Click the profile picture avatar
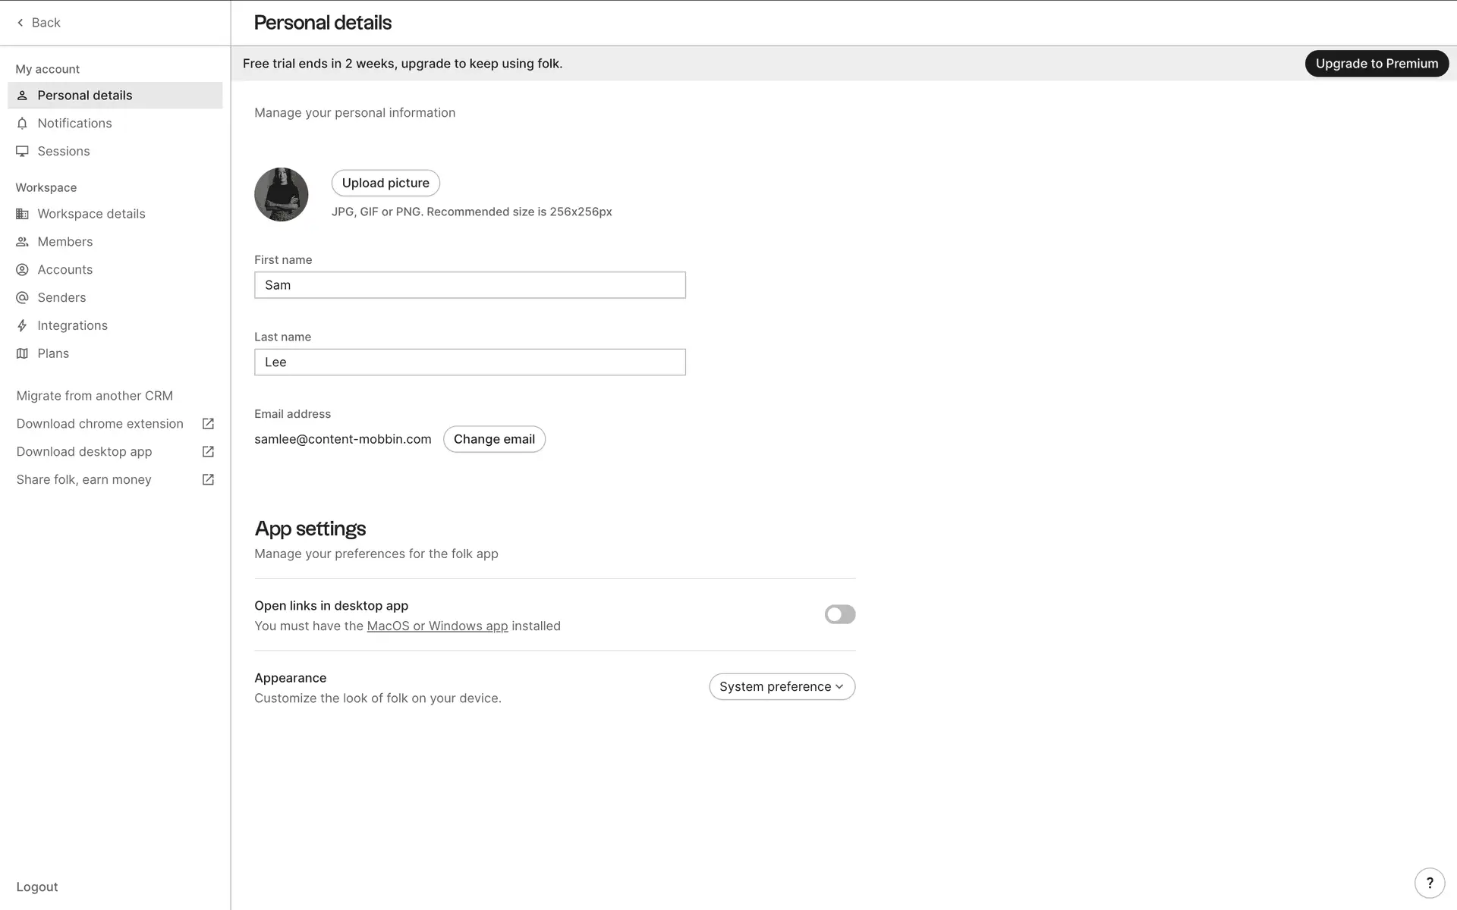Image resolution: width=1457 pixels, height=910 pixels. [x=281, y=195]
